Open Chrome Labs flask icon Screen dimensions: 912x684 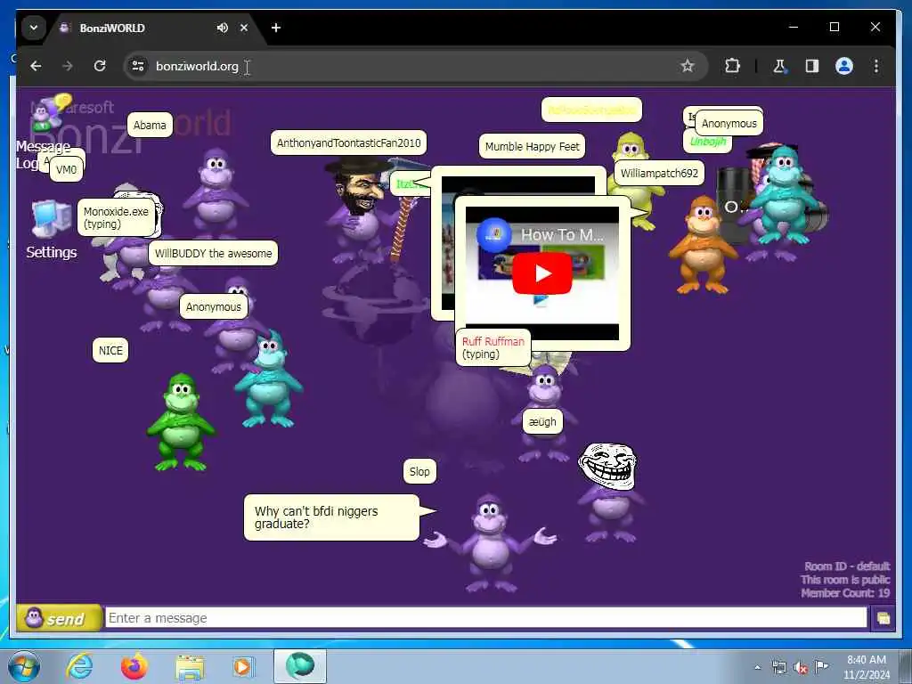[779, 66]
